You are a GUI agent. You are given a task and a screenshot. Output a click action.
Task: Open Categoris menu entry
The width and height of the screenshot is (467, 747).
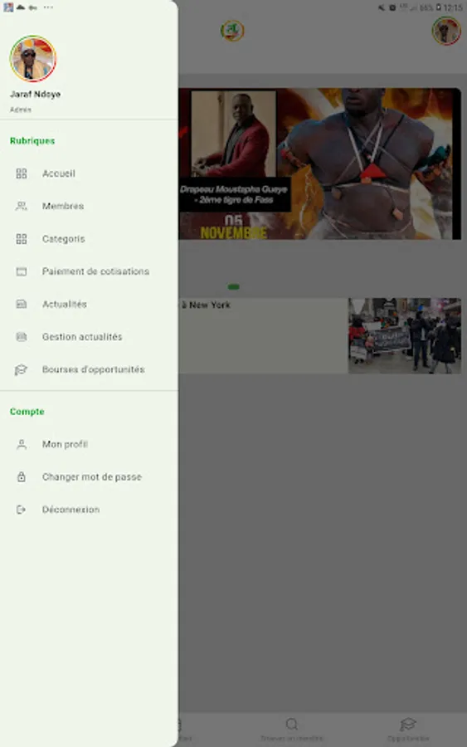pyautogui.click(x=89, y=239)
